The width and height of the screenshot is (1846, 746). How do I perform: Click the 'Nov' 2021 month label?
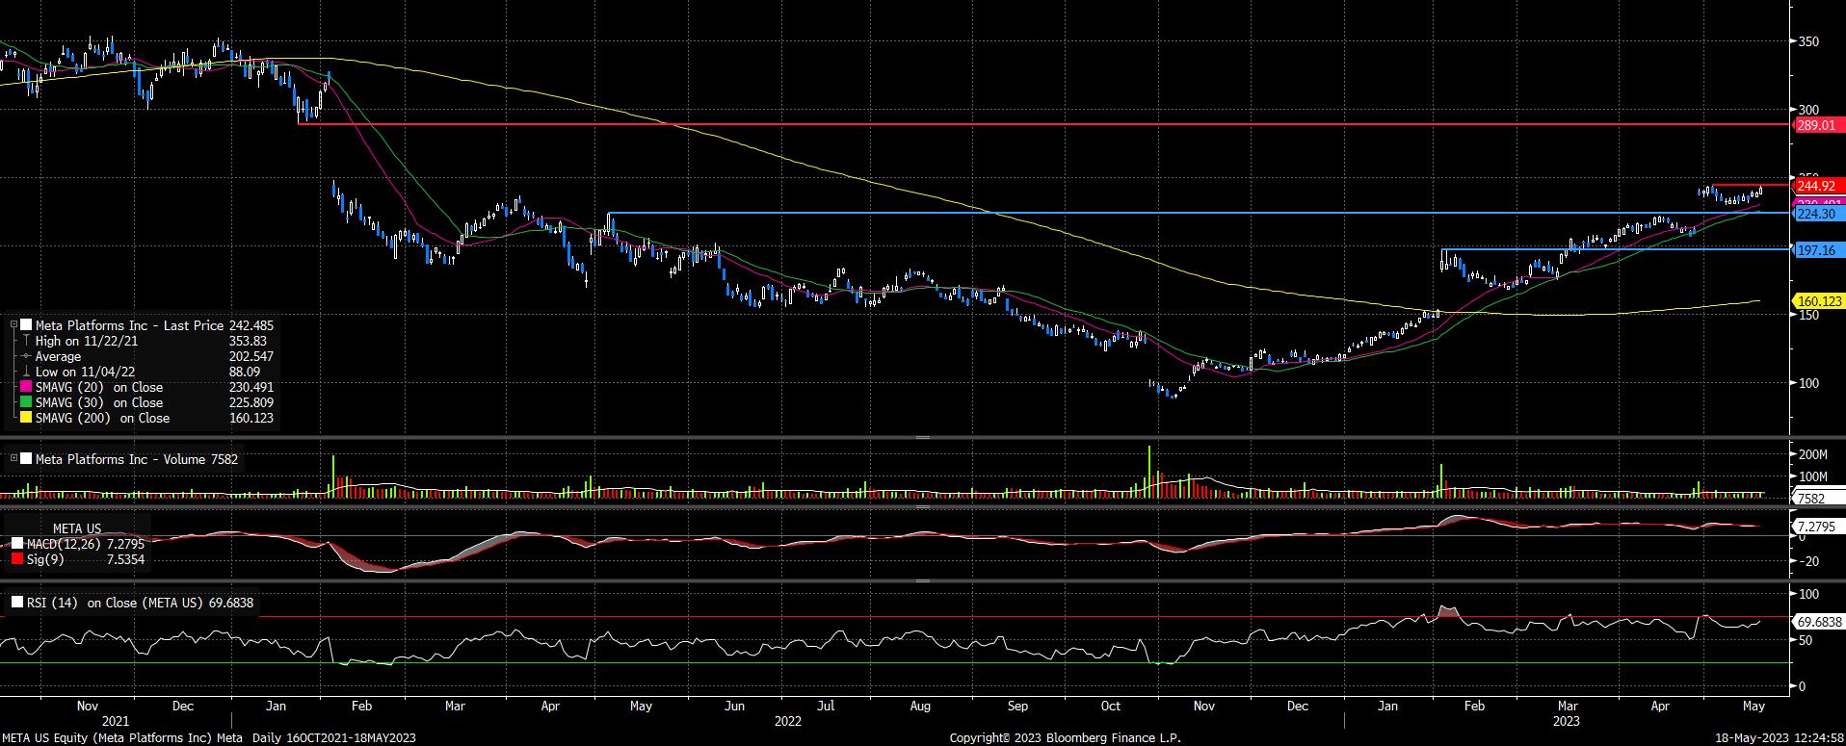coord(89,706)
